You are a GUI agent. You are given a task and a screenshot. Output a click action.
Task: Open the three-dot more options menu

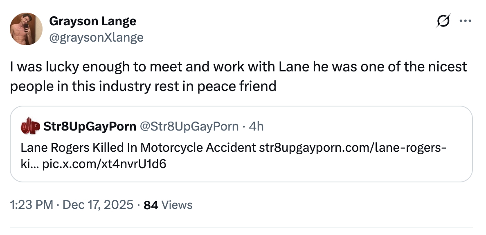point(465,21)
